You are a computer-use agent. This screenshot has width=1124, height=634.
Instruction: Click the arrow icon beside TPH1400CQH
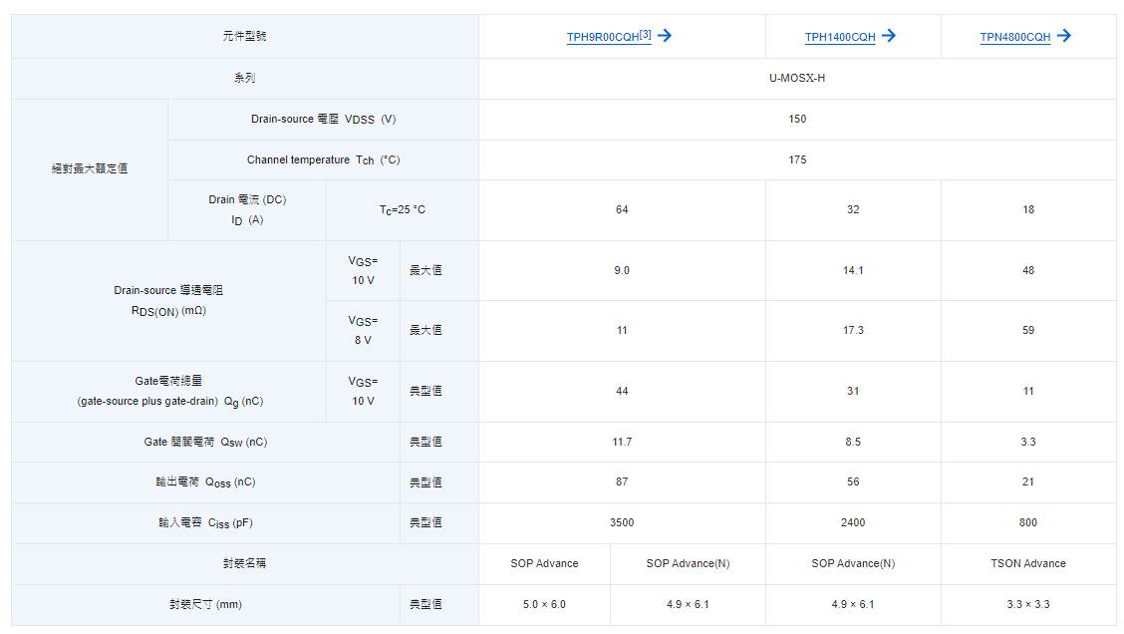coord(890,36)
